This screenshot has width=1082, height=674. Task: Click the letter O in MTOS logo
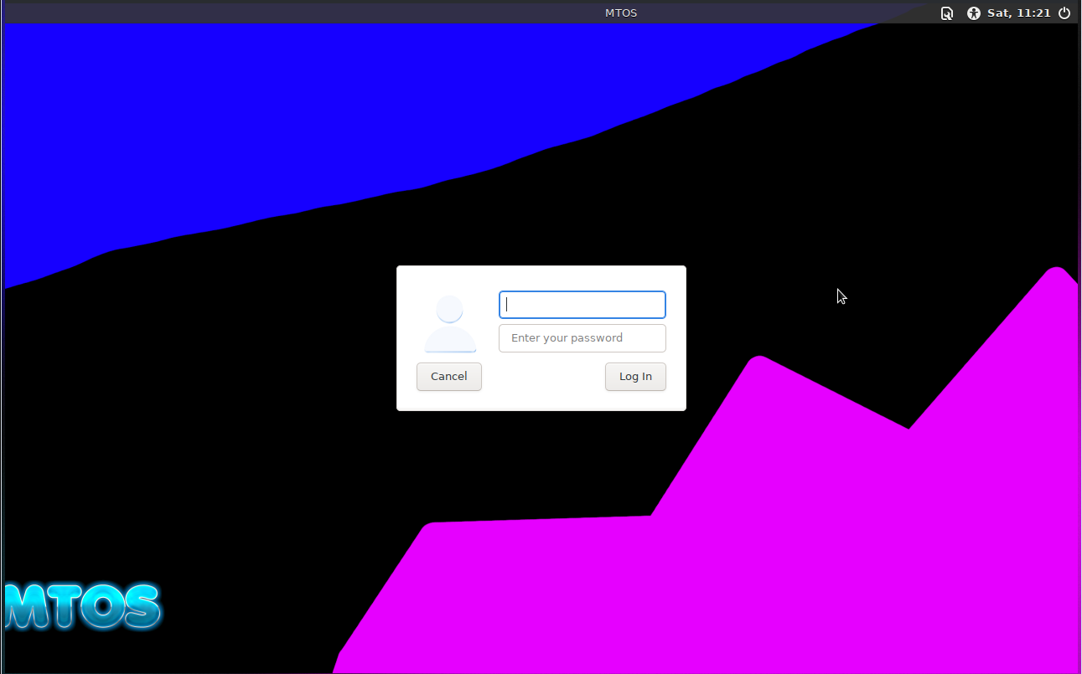pos(103,606)
